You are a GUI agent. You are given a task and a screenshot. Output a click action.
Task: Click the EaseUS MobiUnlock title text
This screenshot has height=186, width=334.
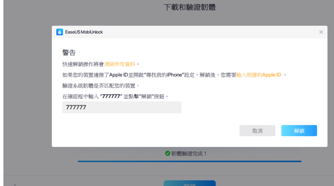84,32
